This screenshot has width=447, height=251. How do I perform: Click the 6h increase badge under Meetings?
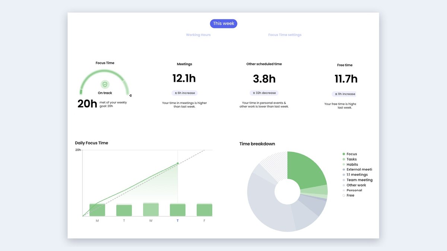click(184, 93)
